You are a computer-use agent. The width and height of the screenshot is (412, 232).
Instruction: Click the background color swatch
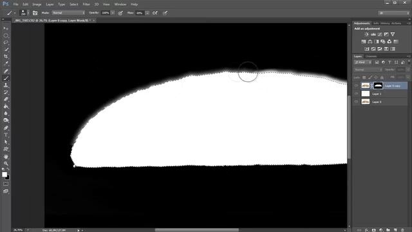click(x=8, y=178)
